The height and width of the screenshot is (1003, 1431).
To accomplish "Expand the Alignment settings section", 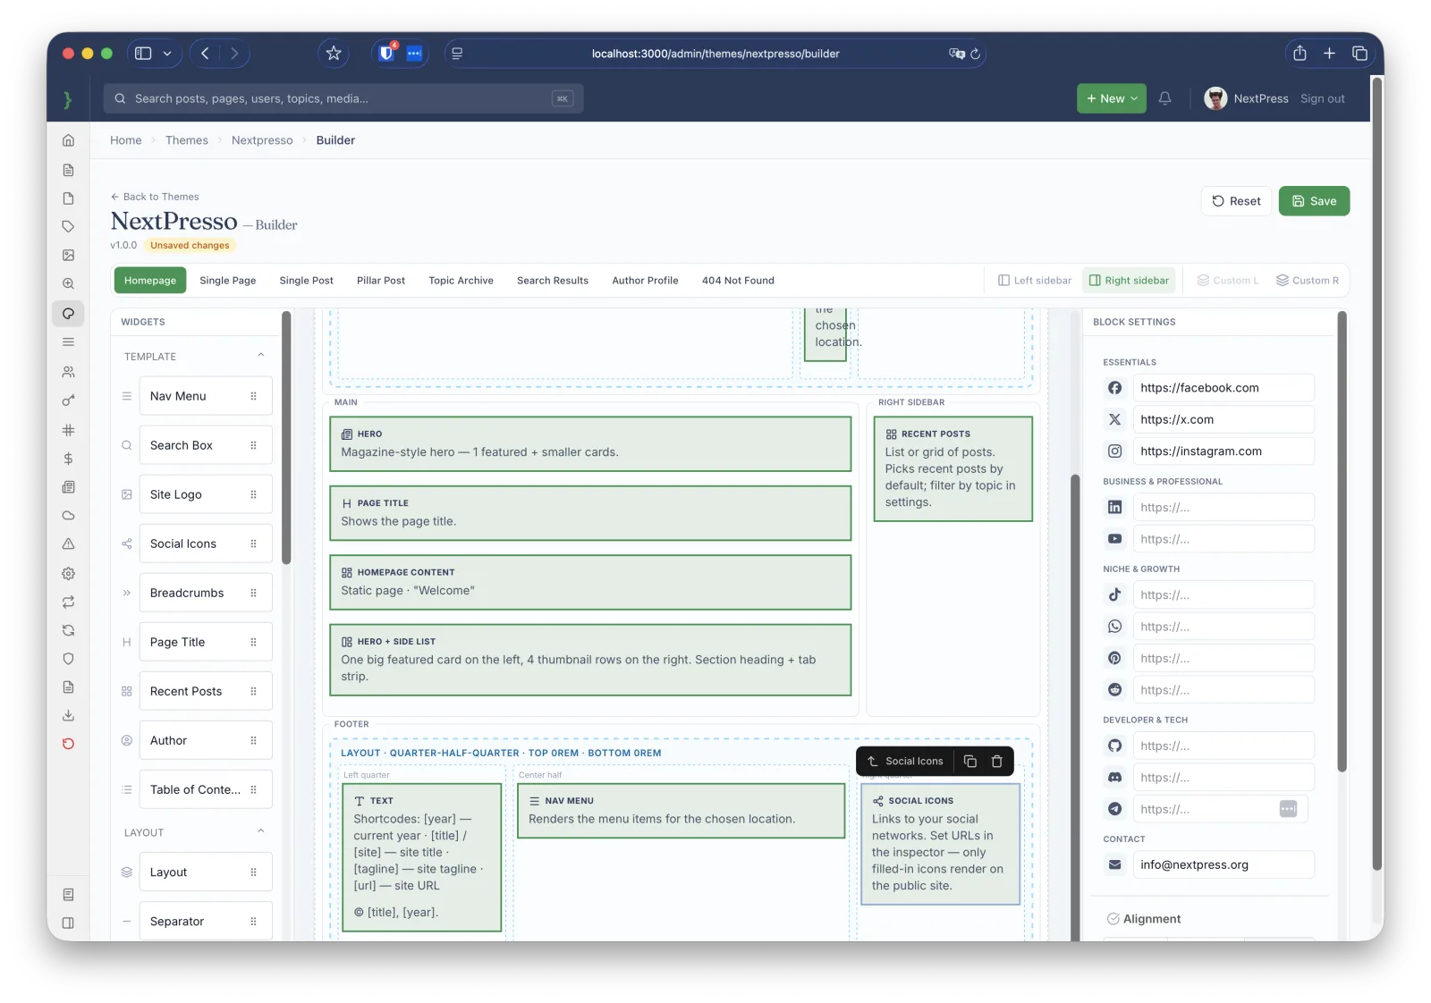I will click(1144, 919).
